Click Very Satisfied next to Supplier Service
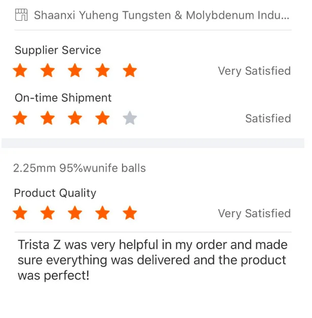The width and height of the screenshot is (312, 318). coord(254,71)
